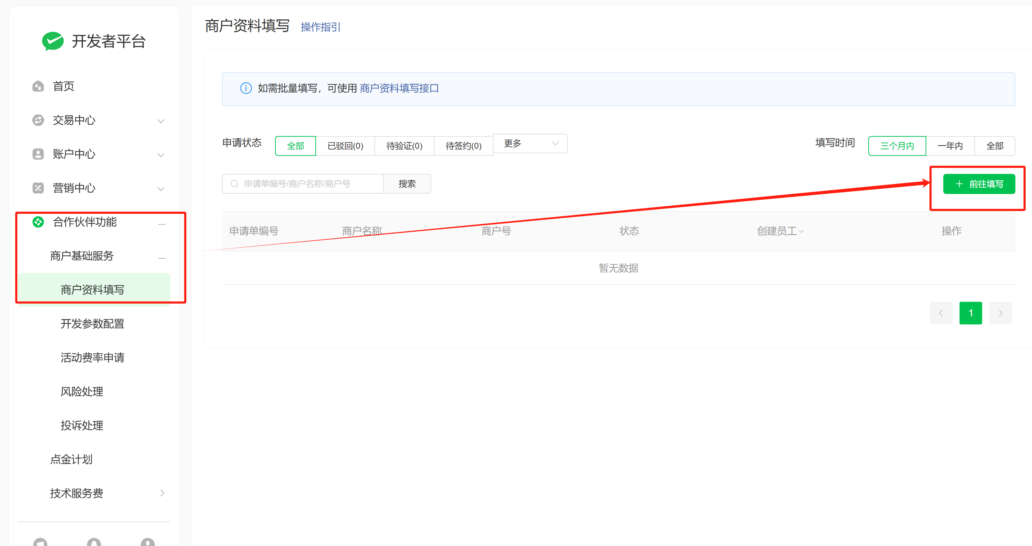Collapse the 商户基础服务 submenu
This screenshot has width=1032, height=546.
tap(162, 258)
